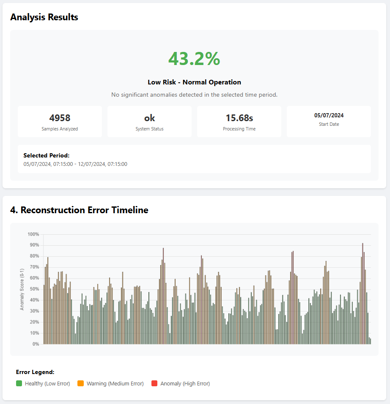390x404 pixels.
Task: Toggle the Warning (Medium Error) legend label
Action: coord(115,384)
